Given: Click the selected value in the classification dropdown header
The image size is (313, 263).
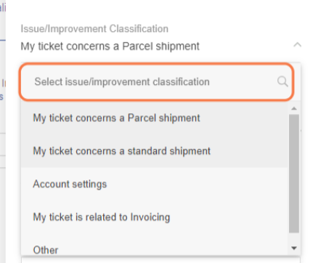Looking at the screenshot, I should 110,46.
